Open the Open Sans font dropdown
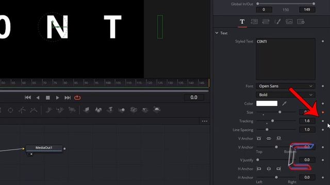330x185 pixels. coord(285,86)
